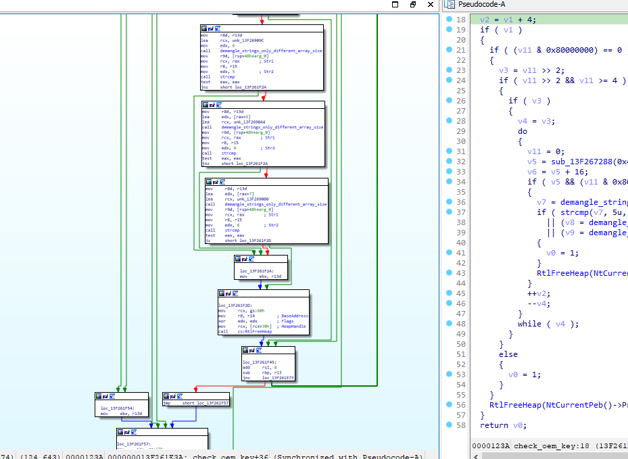Toggle breakpoint dot on line 41
The width and height of the screenshot is (628, 459).
coord(450,253)
